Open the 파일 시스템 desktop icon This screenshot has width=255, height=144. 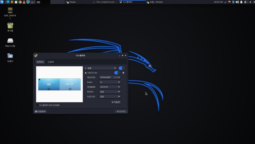[x=10, y=43]
